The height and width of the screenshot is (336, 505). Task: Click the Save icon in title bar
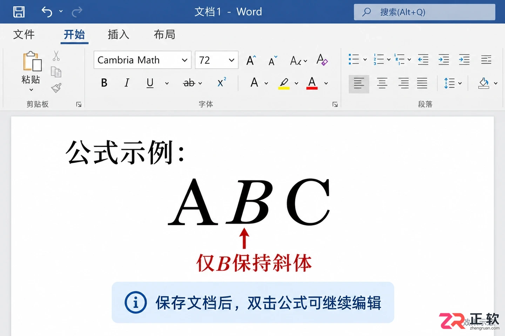19,12
